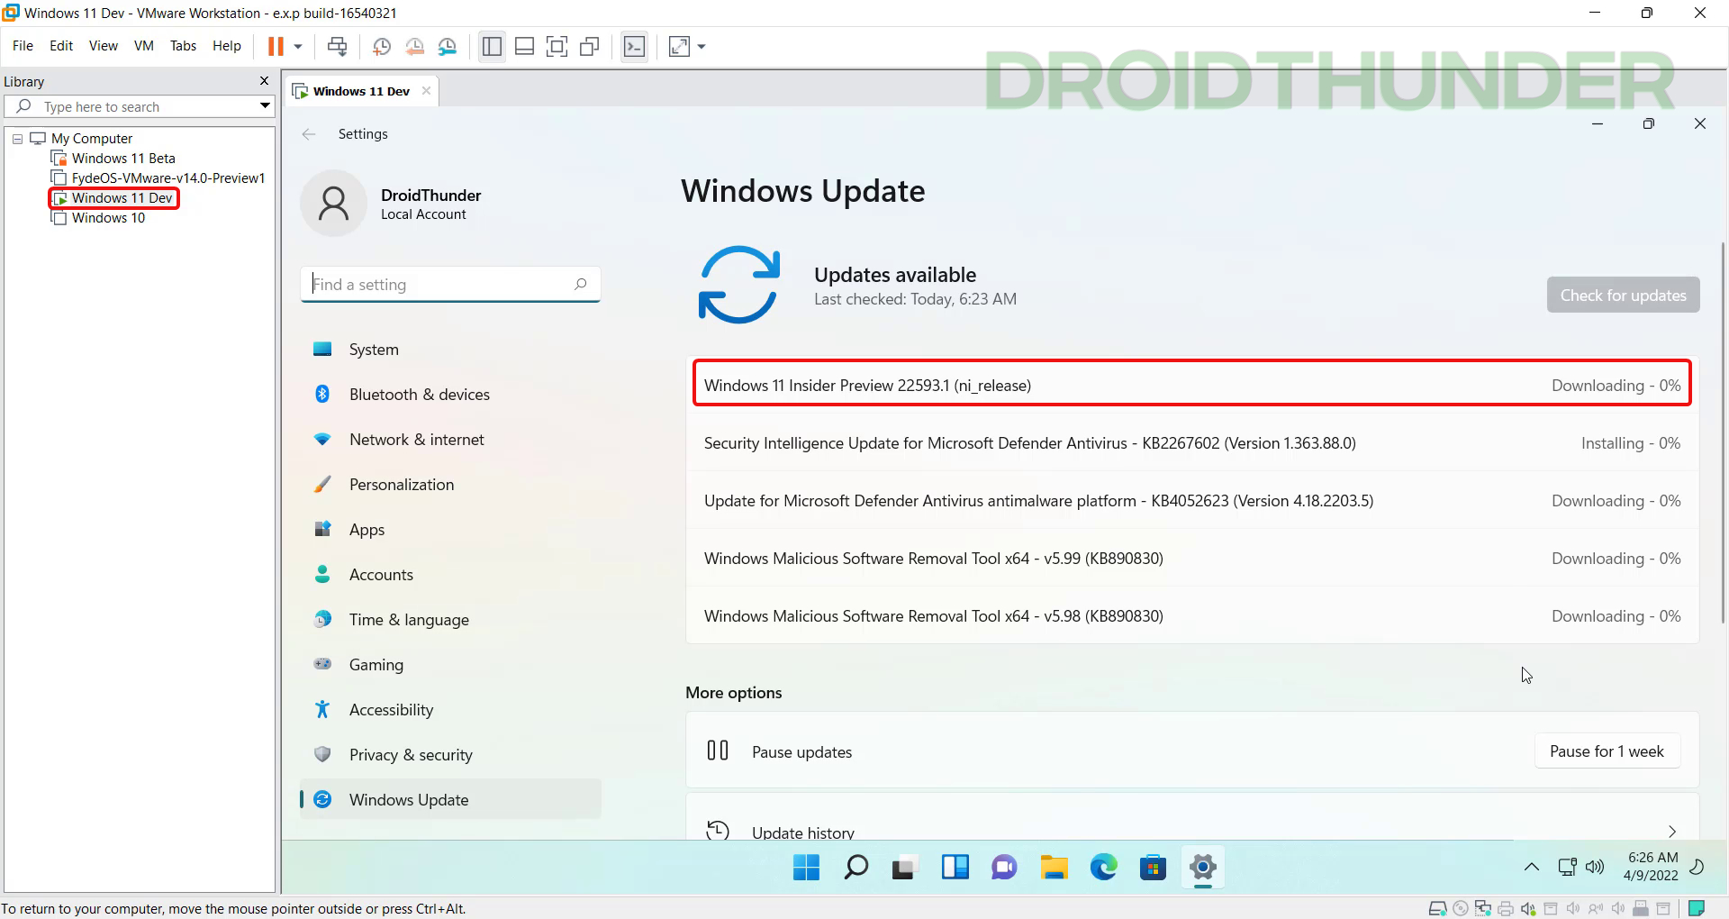Open the Tabs menu
The width and height of the screenshot is (1729, 919).
183,46
